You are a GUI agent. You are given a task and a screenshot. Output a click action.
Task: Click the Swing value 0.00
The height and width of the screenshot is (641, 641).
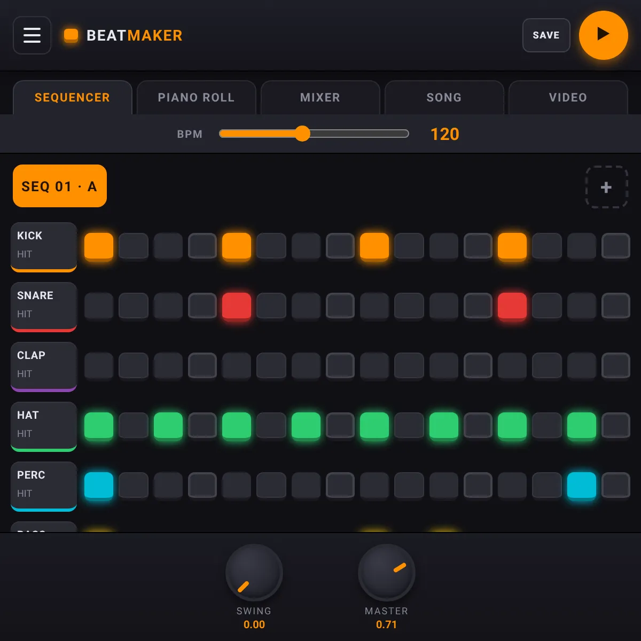click(x=254, y=624)
